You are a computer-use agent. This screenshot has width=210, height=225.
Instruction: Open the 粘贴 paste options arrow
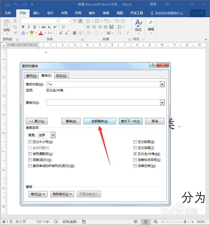pos(7,34)
